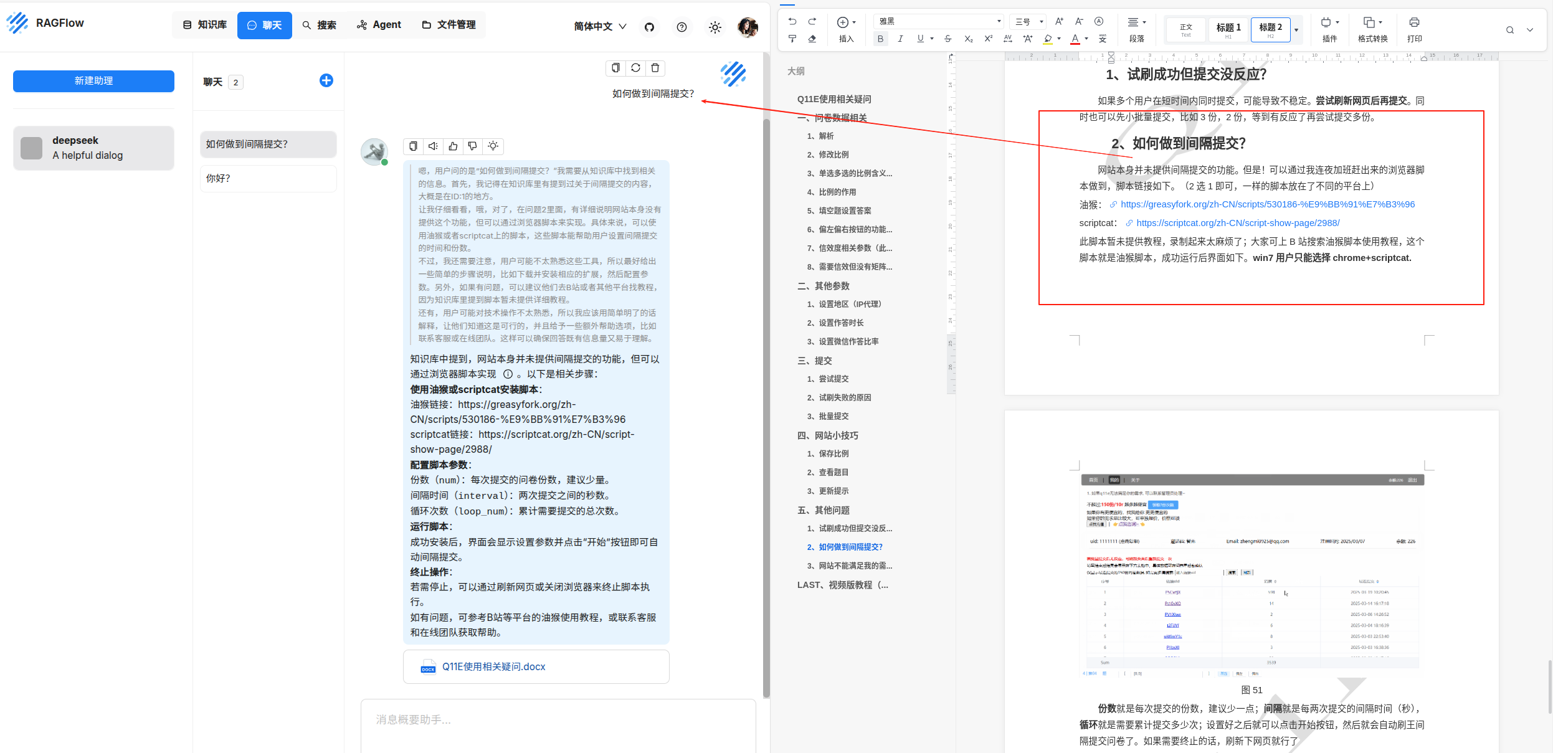Click the GitHub icon in RAGFlow header
The height and width of the screenshot is (753, 1553).
[649, 27]
